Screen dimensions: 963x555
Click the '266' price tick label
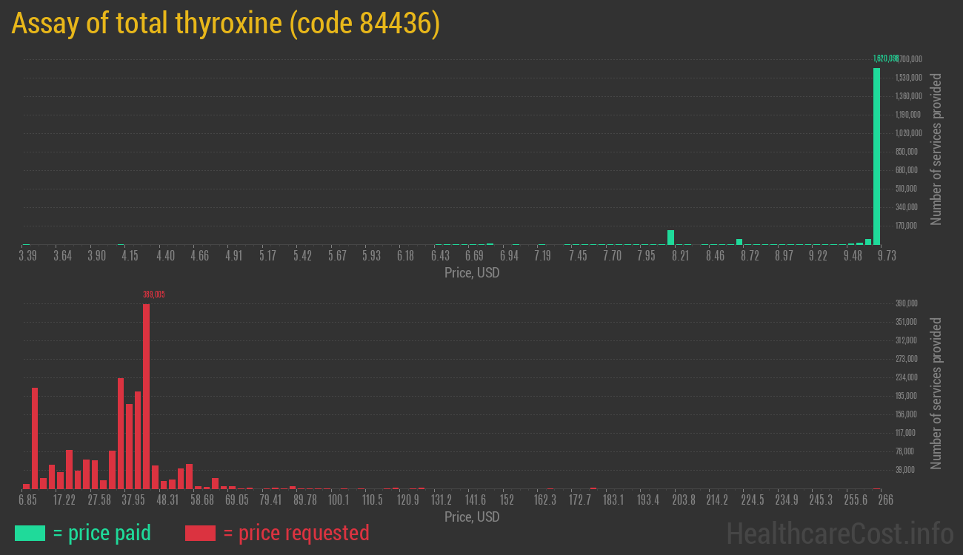point(884,499)
